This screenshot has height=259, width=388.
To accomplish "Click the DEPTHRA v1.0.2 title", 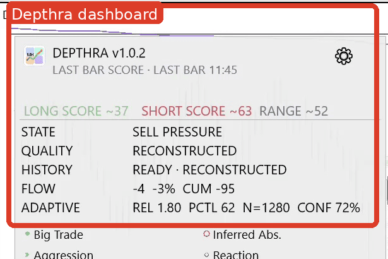I will [99, 53].
